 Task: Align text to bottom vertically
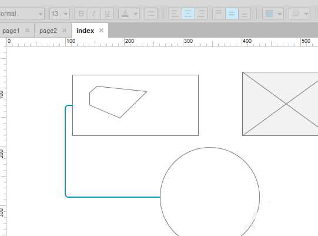(x=245, y=14)
